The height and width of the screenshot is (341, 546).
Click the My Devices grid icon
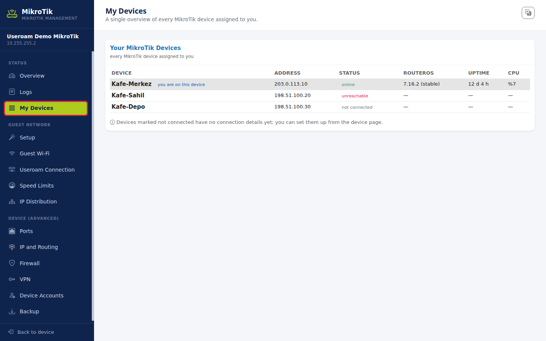(12, 108)
